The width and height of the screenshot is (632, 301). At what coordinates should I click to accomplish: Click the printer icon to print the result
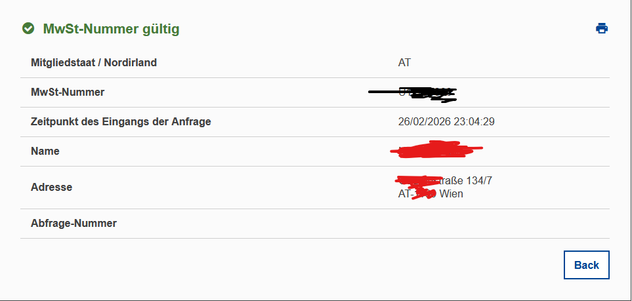(601, 28)
